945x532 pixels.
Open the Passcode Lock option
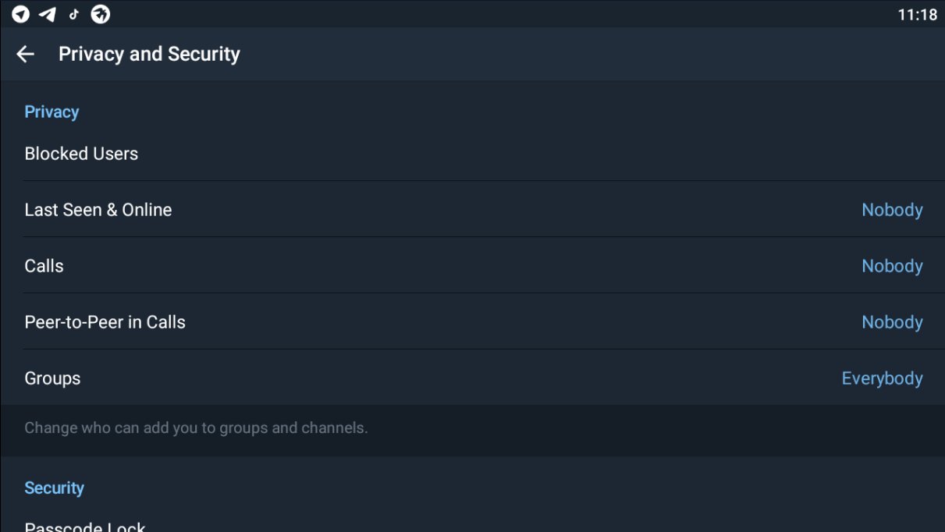(x=472, y=523)
